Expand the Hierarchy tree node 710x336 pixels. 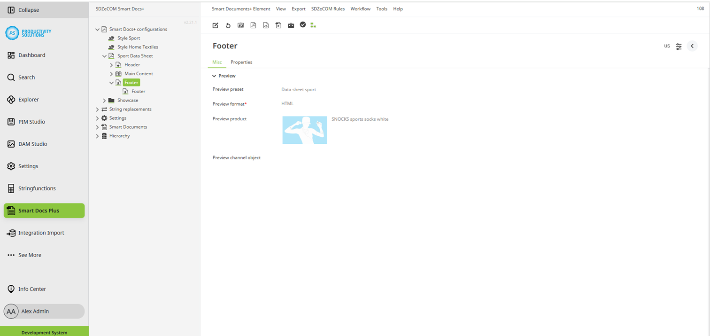(x=97, y=136)
